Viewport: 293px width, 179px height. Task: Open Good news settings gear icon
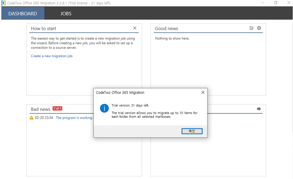click(259, 28)
